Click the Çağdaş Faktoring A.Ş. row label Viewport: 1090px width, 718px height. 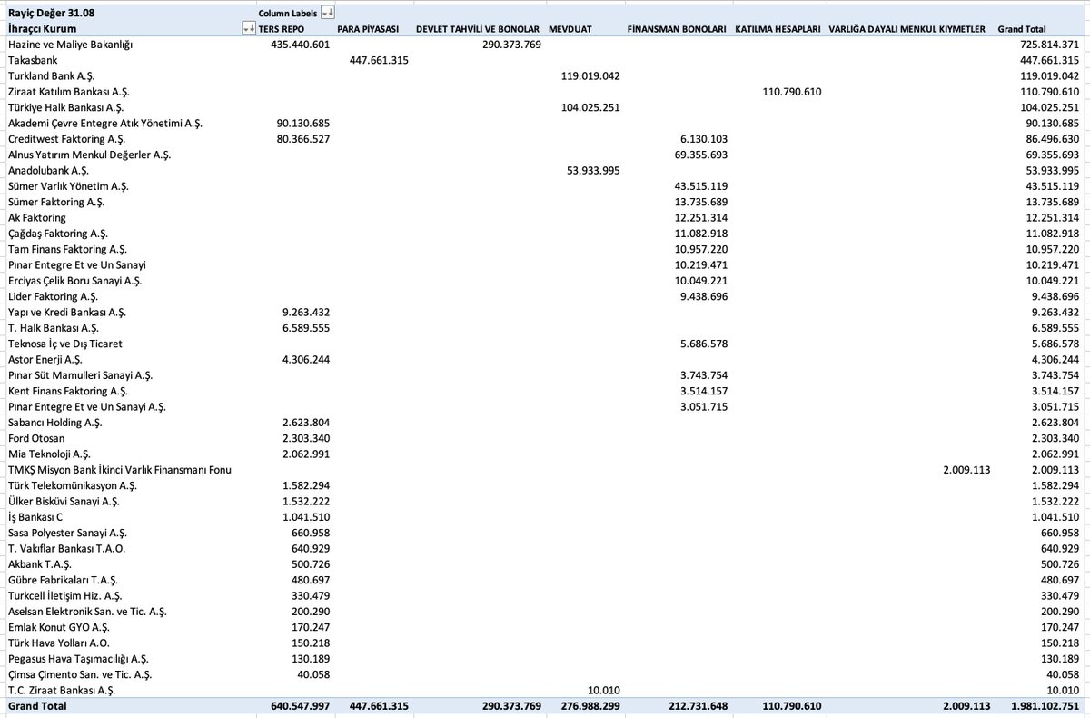[x=59, y=234]
